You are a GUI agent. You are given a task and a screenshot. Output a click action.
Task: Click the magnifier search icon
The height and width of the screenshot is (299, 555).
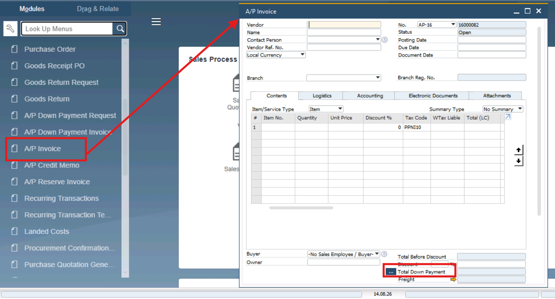coord(120,29)
